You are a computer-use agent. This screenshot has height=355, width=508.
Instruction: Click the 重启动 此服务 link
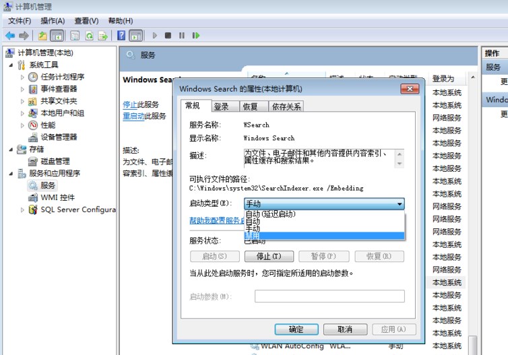coord(133,116)
